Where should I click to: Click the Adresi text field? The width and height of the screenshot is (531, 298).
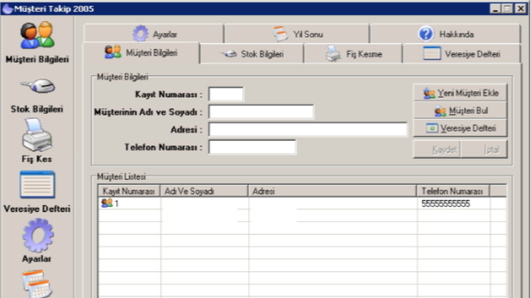click(x=308, y=130)
